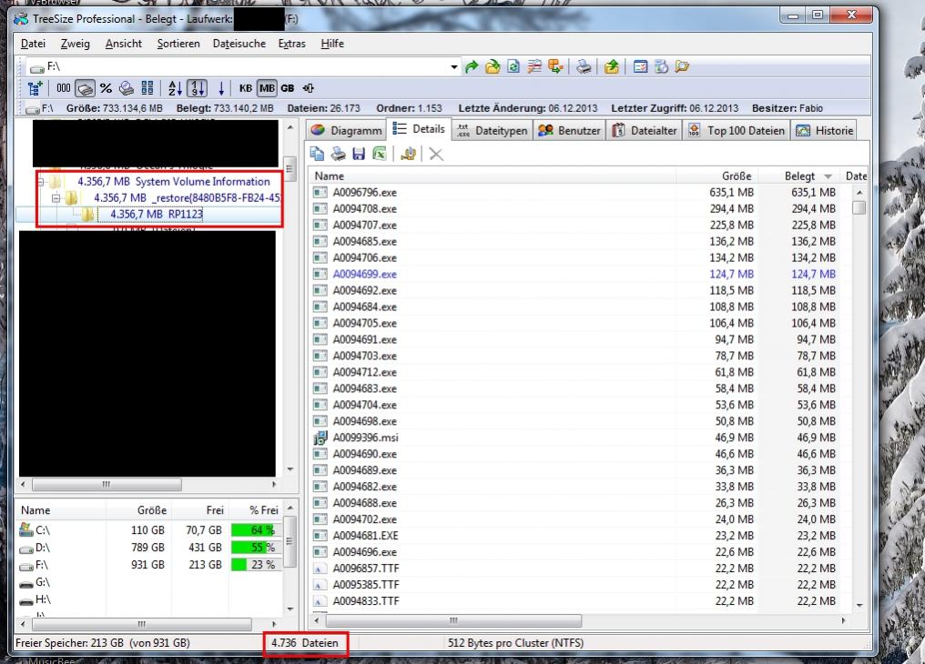This screenshot has height=664, width=925.
Task: Click the top toolbar printer icon
Action: 584,67
